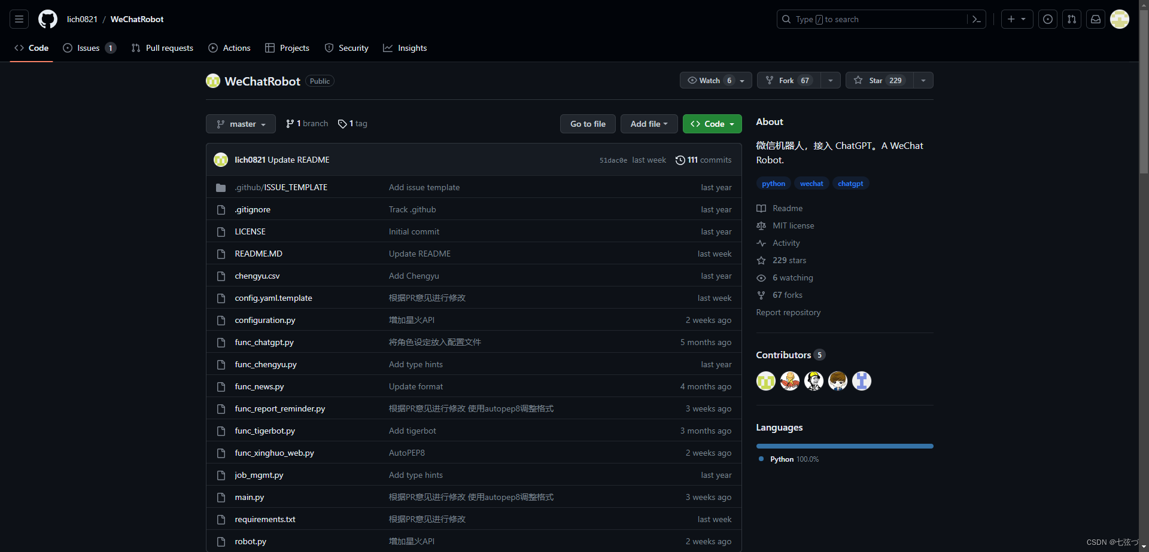This screenshot has height=552, width=1149.
Task: Open the robot.py file
Action: (x=251, y=541)
